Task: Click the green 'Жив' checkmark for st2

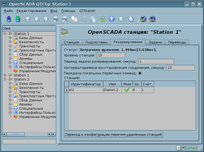Action: (x=127, y=90)
